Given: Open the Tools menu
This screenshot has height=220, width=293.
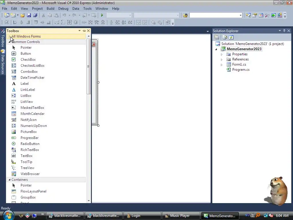Looking at the screenshot, I should (x=87, y=9).
